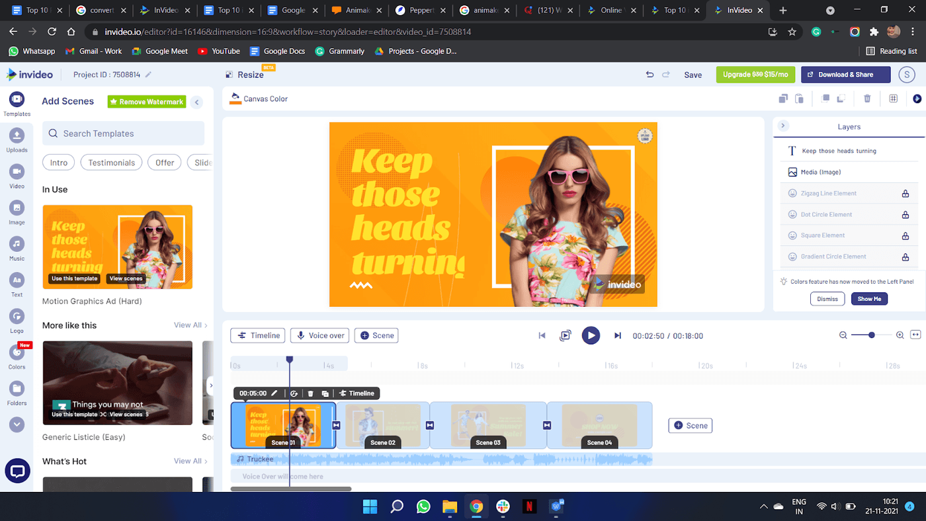The height and width of the screenshot is (521, 926).
Task: Play the video preview
Action: click(590, 335)
